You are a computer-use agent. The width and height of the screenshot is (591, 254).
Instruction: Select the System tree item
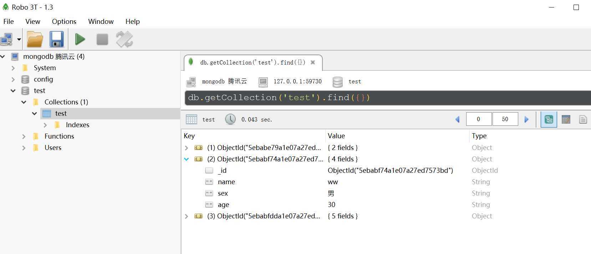point(45,68)
